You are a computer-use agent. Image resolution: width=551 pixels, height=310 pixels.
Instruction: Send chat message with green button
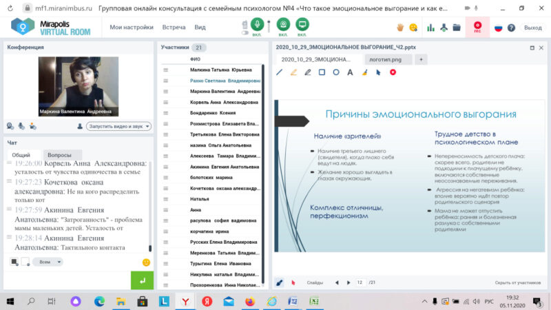tap(143, 280)
